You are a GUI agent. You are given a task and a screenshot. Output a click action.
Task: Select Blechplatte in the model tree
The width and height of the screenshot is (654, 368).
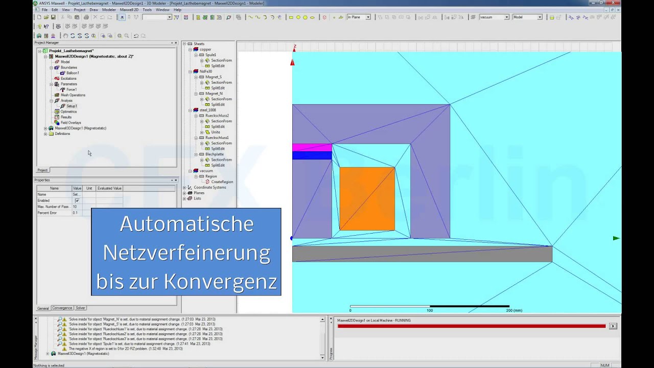[215, 154]
